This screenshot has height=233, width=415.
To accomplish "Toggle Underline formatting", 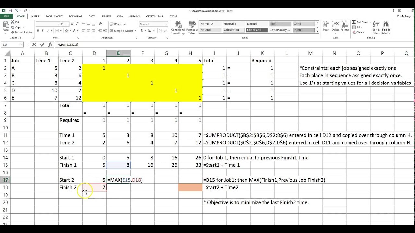I will (x=48, y=31).
